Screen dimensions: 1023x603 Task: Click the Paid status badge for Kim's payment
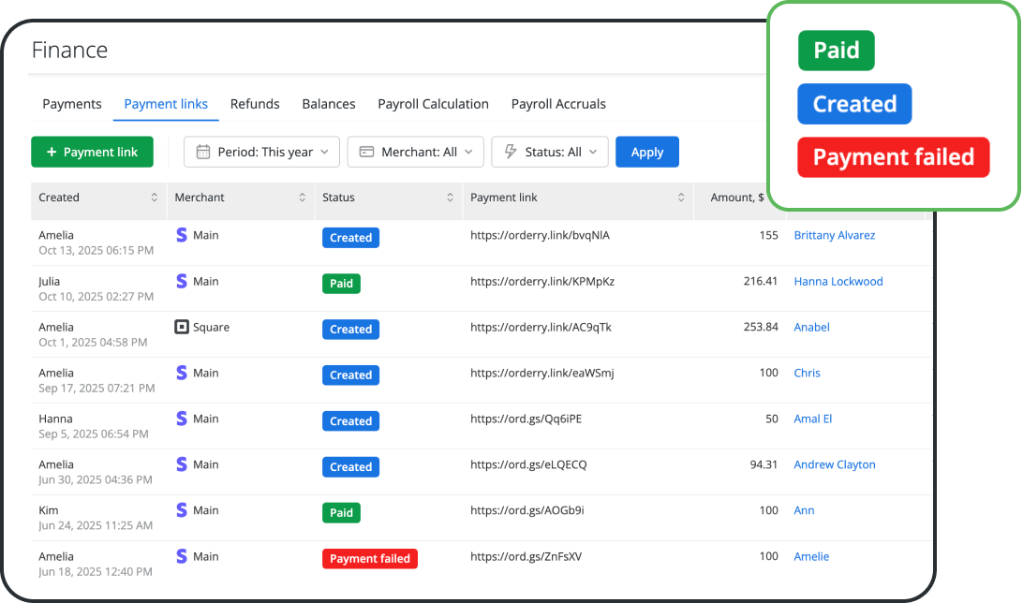pos(341,512)
